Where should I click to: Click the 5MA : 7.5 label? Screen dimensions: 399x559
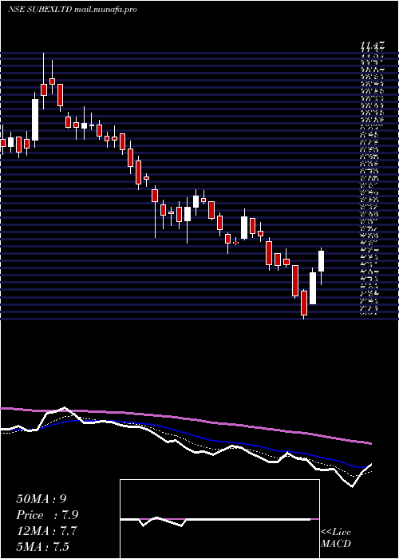[43, 547]
